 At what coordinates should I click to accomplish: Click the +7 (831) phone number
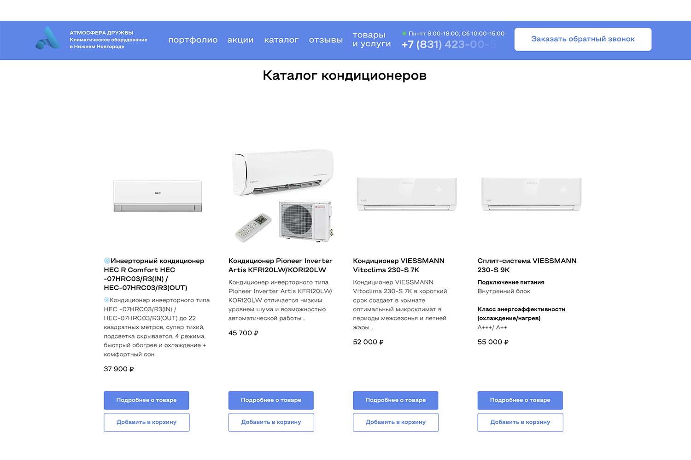pyautogui.click(x=449, y=45)
